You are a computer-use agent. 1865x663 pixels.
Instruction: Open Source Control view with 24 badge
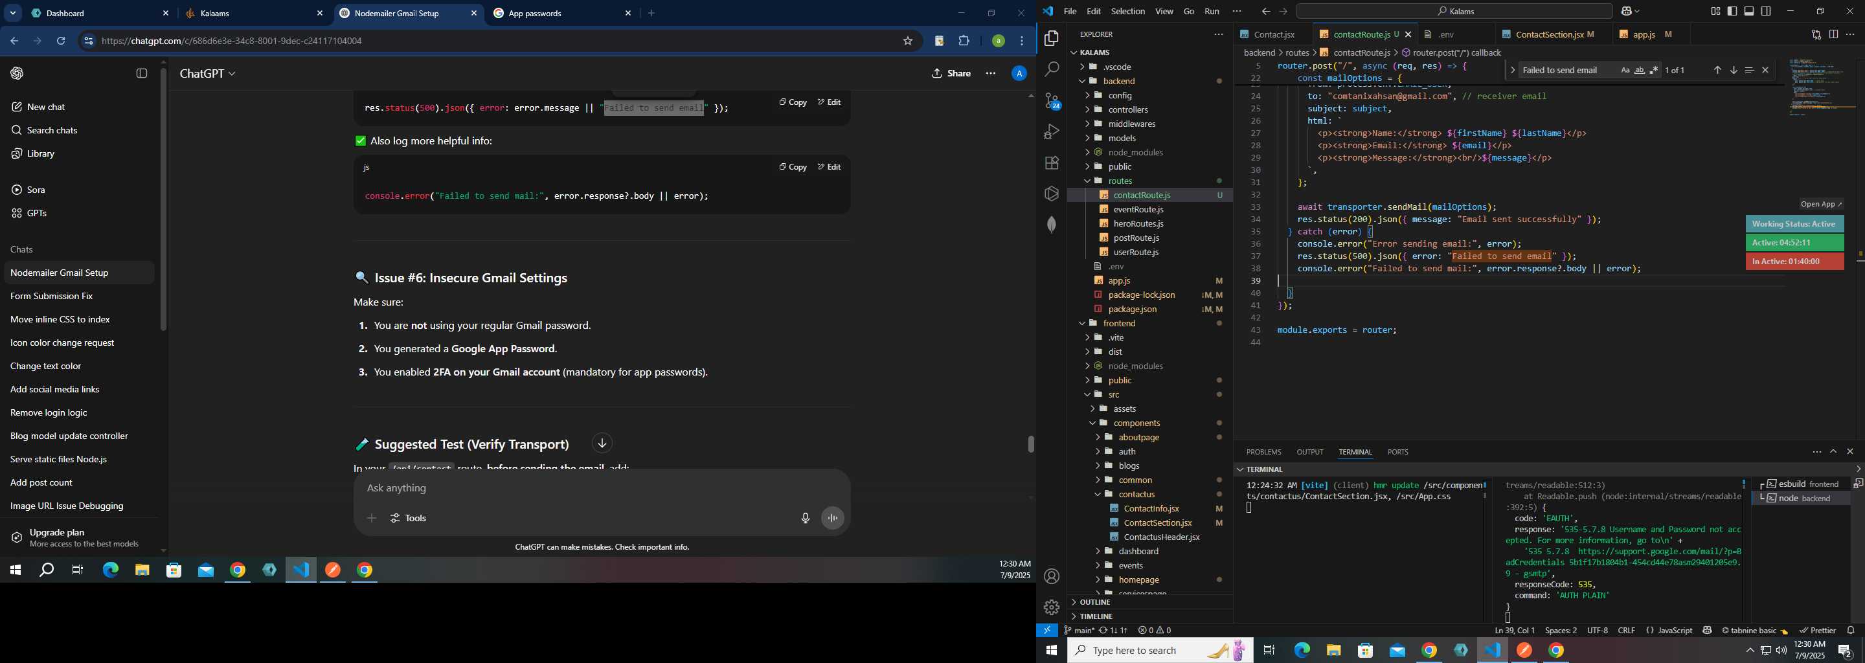click(x=1052, y=100)
